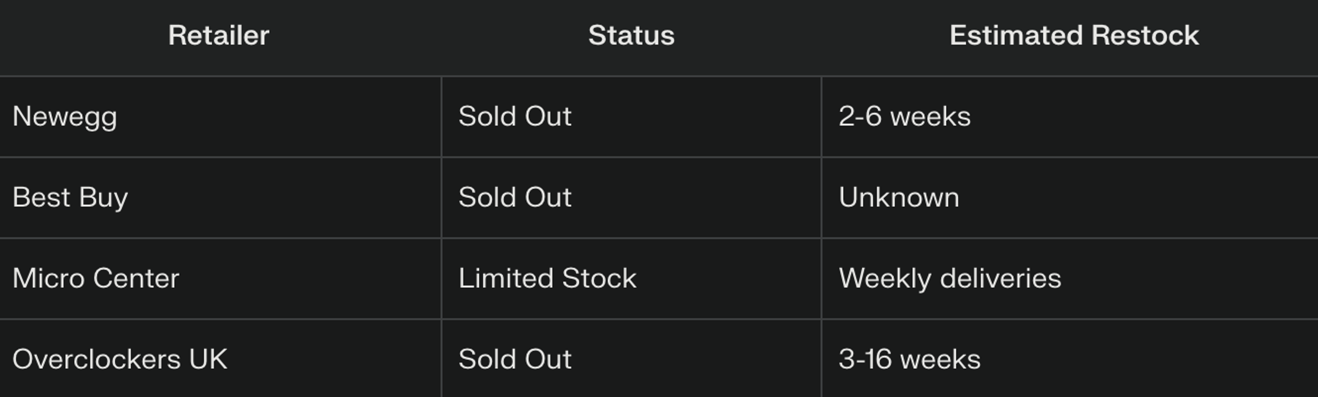Select the Weekly deliveries cell

[x=950, y=278]
